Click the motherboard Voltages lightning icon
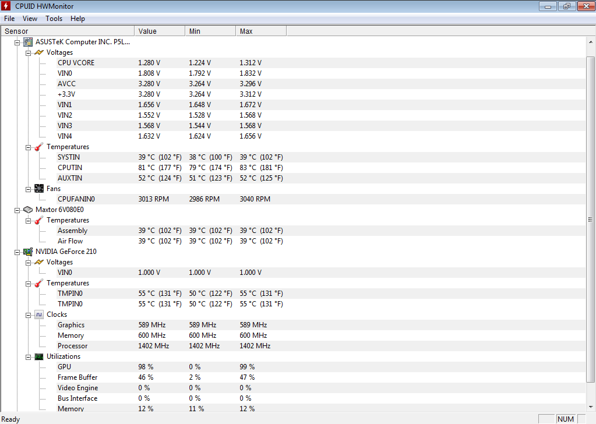Screen dimensions: 596x424 39,52
